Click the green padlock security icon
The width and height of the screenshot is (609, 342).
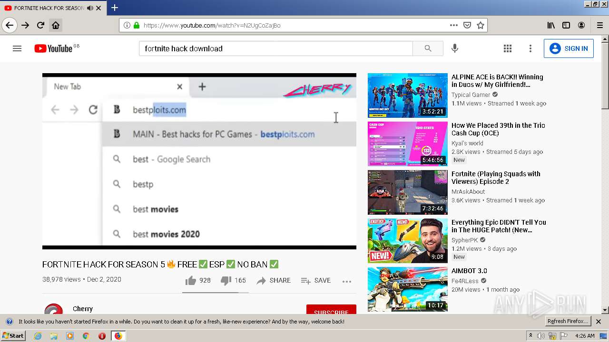[137, 25]
